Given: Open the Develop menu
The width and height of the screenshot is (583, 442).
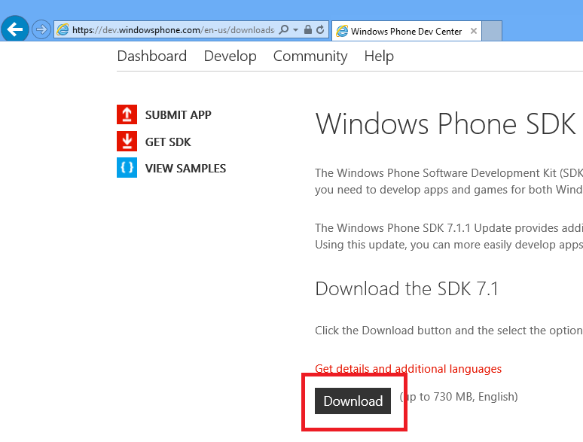Looking at the screenshot, I should 230,56.
